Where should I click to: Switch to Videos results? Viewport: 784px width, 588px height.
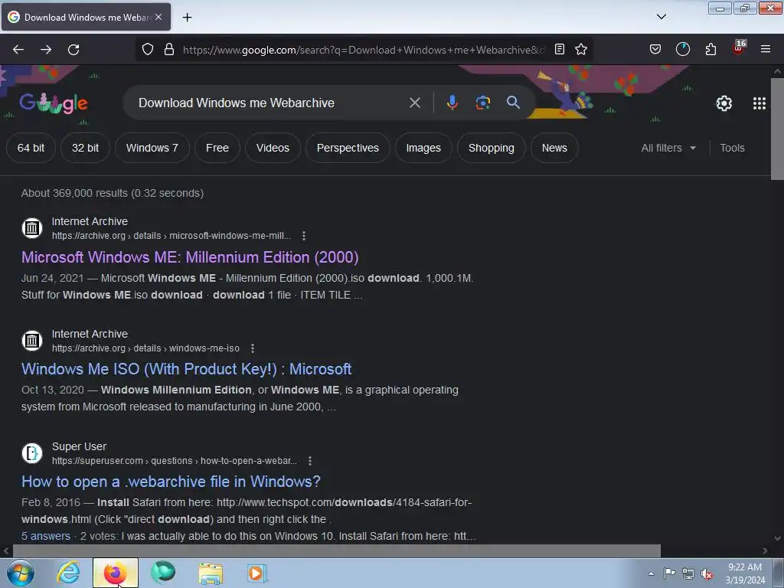273,148
